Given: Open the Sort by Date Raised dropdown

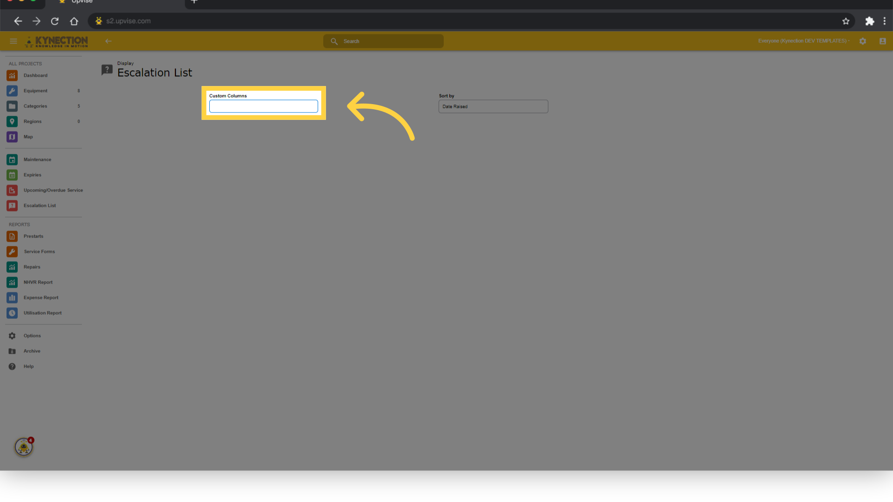Looking at the screenshot, I should point(493,106).
